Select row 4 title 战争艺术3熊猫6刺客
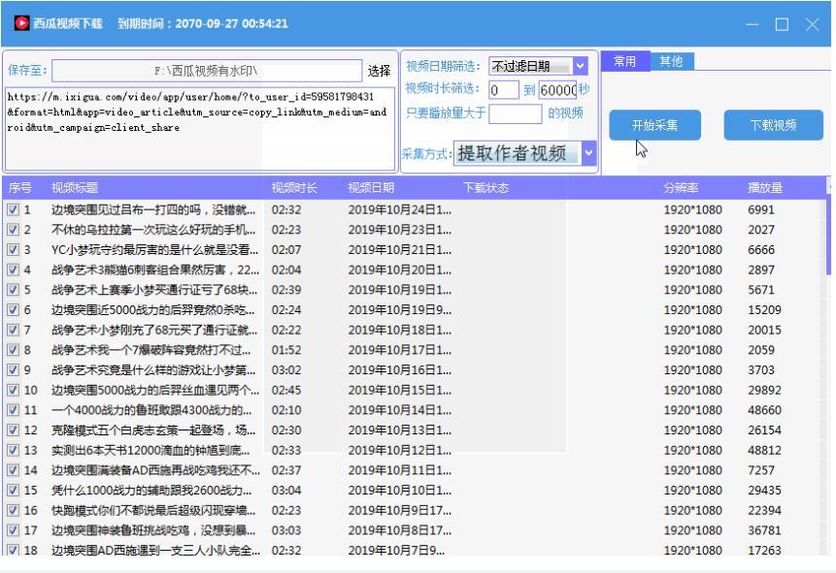The width and height of the screenshot is (836, 573). click(155, 270)
